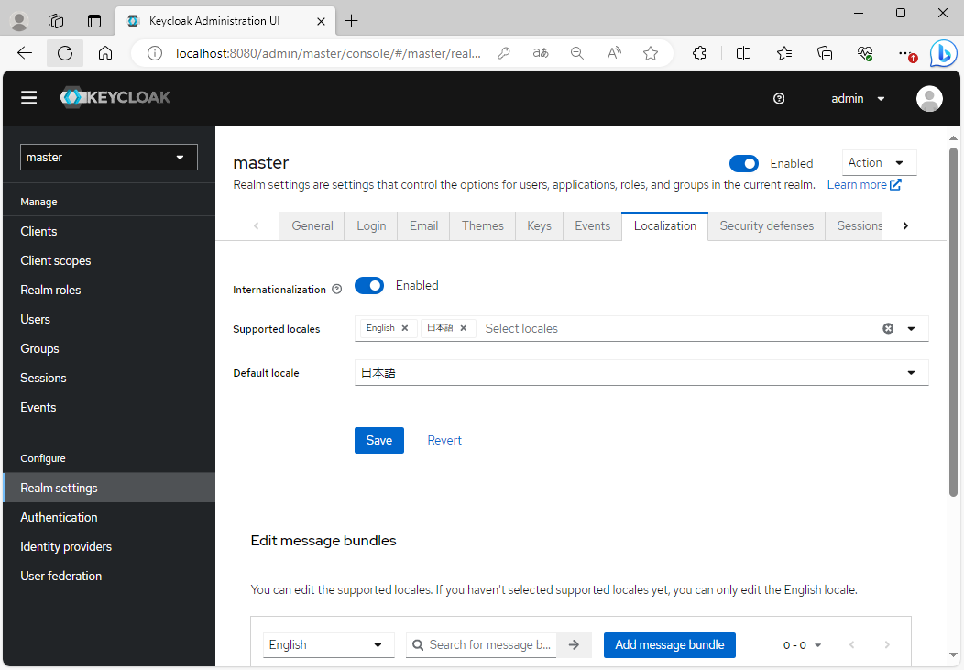
Task: Open the 0 - 0 pagination dropdown
Action: pos(803,645)
